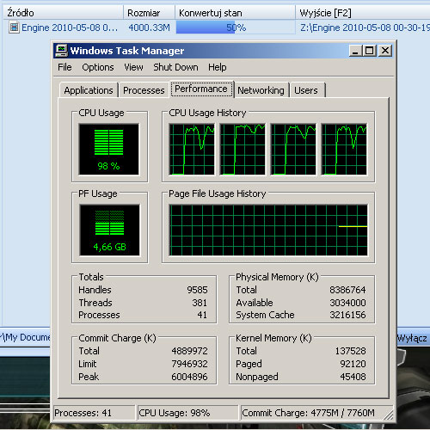Click System Cache value 3216156
The height and width of the screenshot is (430, 430).
(x=347, y=315)
